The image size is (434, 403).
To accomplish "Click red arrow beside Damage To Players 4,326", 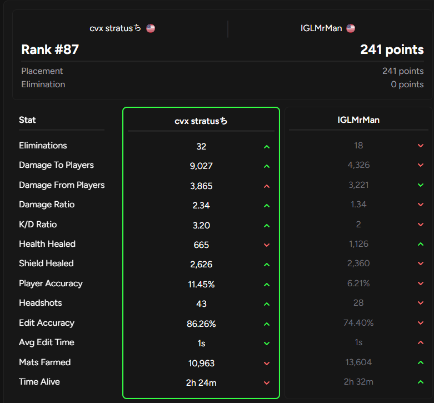I will click(x=421, y=165).
